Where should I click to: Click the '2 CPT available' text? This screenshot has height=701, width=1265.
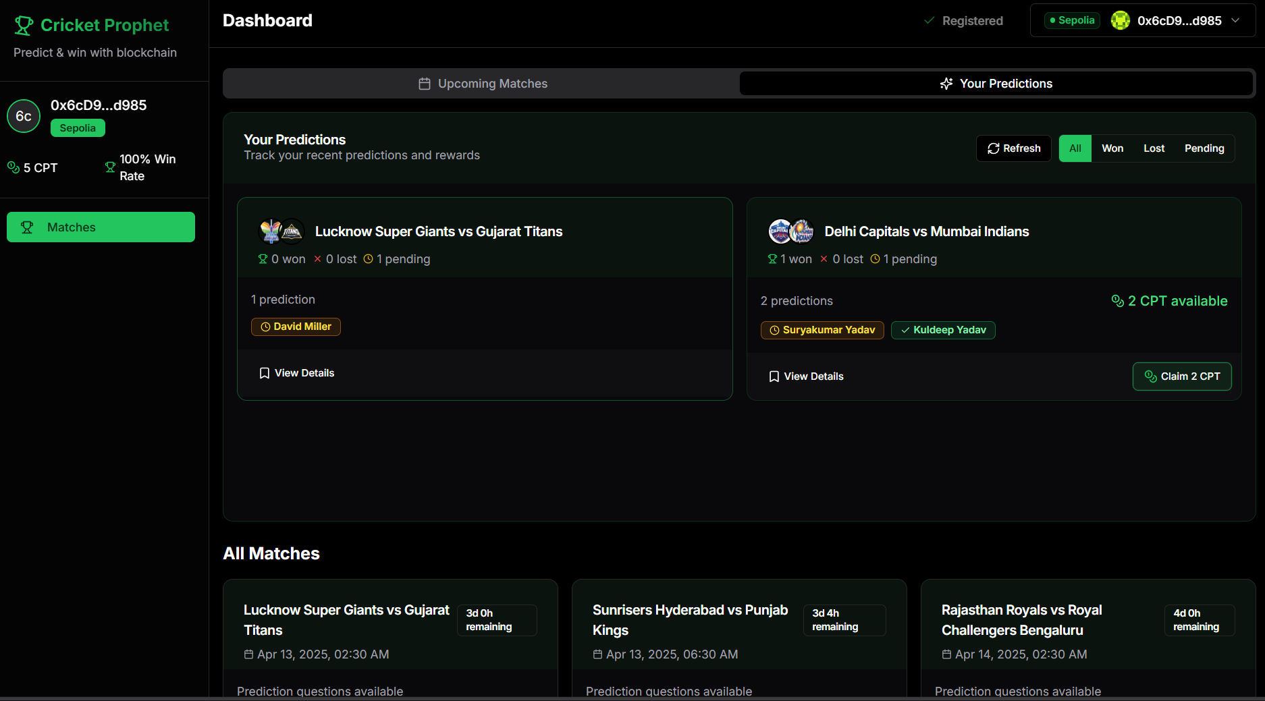1177,301
